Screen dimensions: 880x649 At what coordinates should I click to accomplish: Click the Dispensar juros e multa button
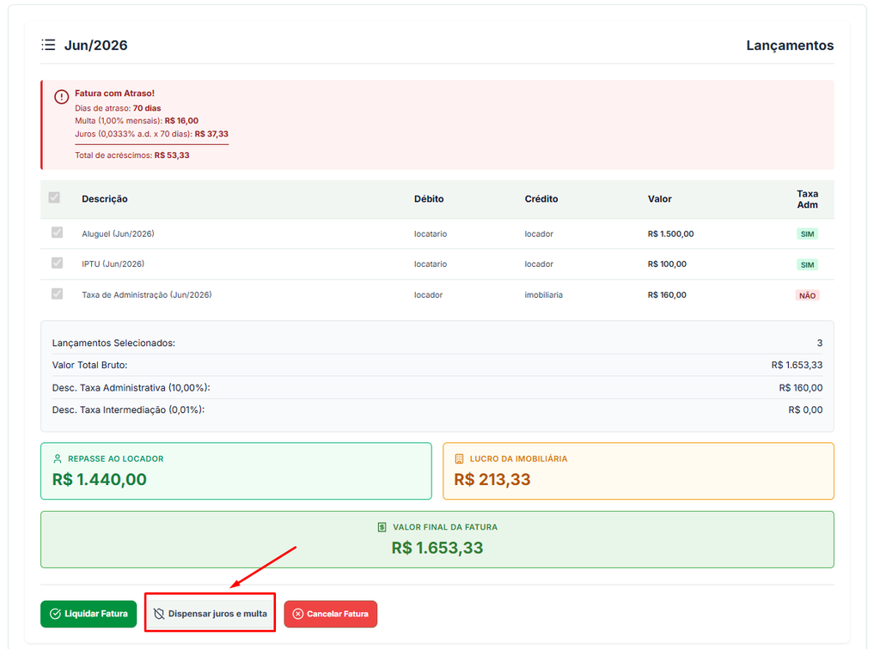210,614
